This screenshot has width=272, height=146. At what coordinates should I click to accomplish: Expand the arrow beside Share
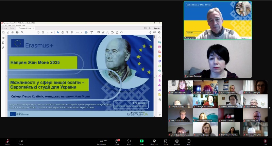[x=147, y=141]
